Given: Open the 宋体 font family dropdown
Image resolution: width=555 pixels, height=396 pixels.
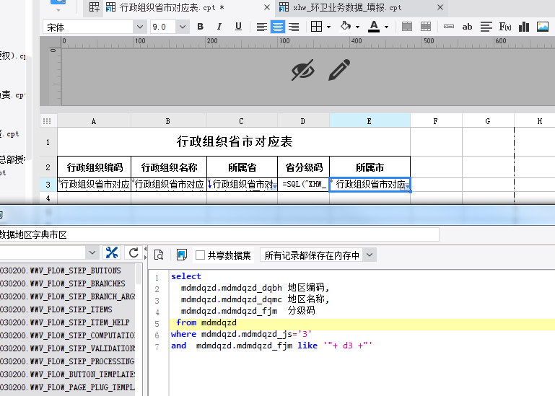Looking at the screenshot, I should [139, 27].
